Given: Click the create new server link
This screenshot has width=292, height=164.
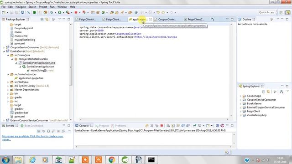Looking at the screenshot, I should 32,138.
